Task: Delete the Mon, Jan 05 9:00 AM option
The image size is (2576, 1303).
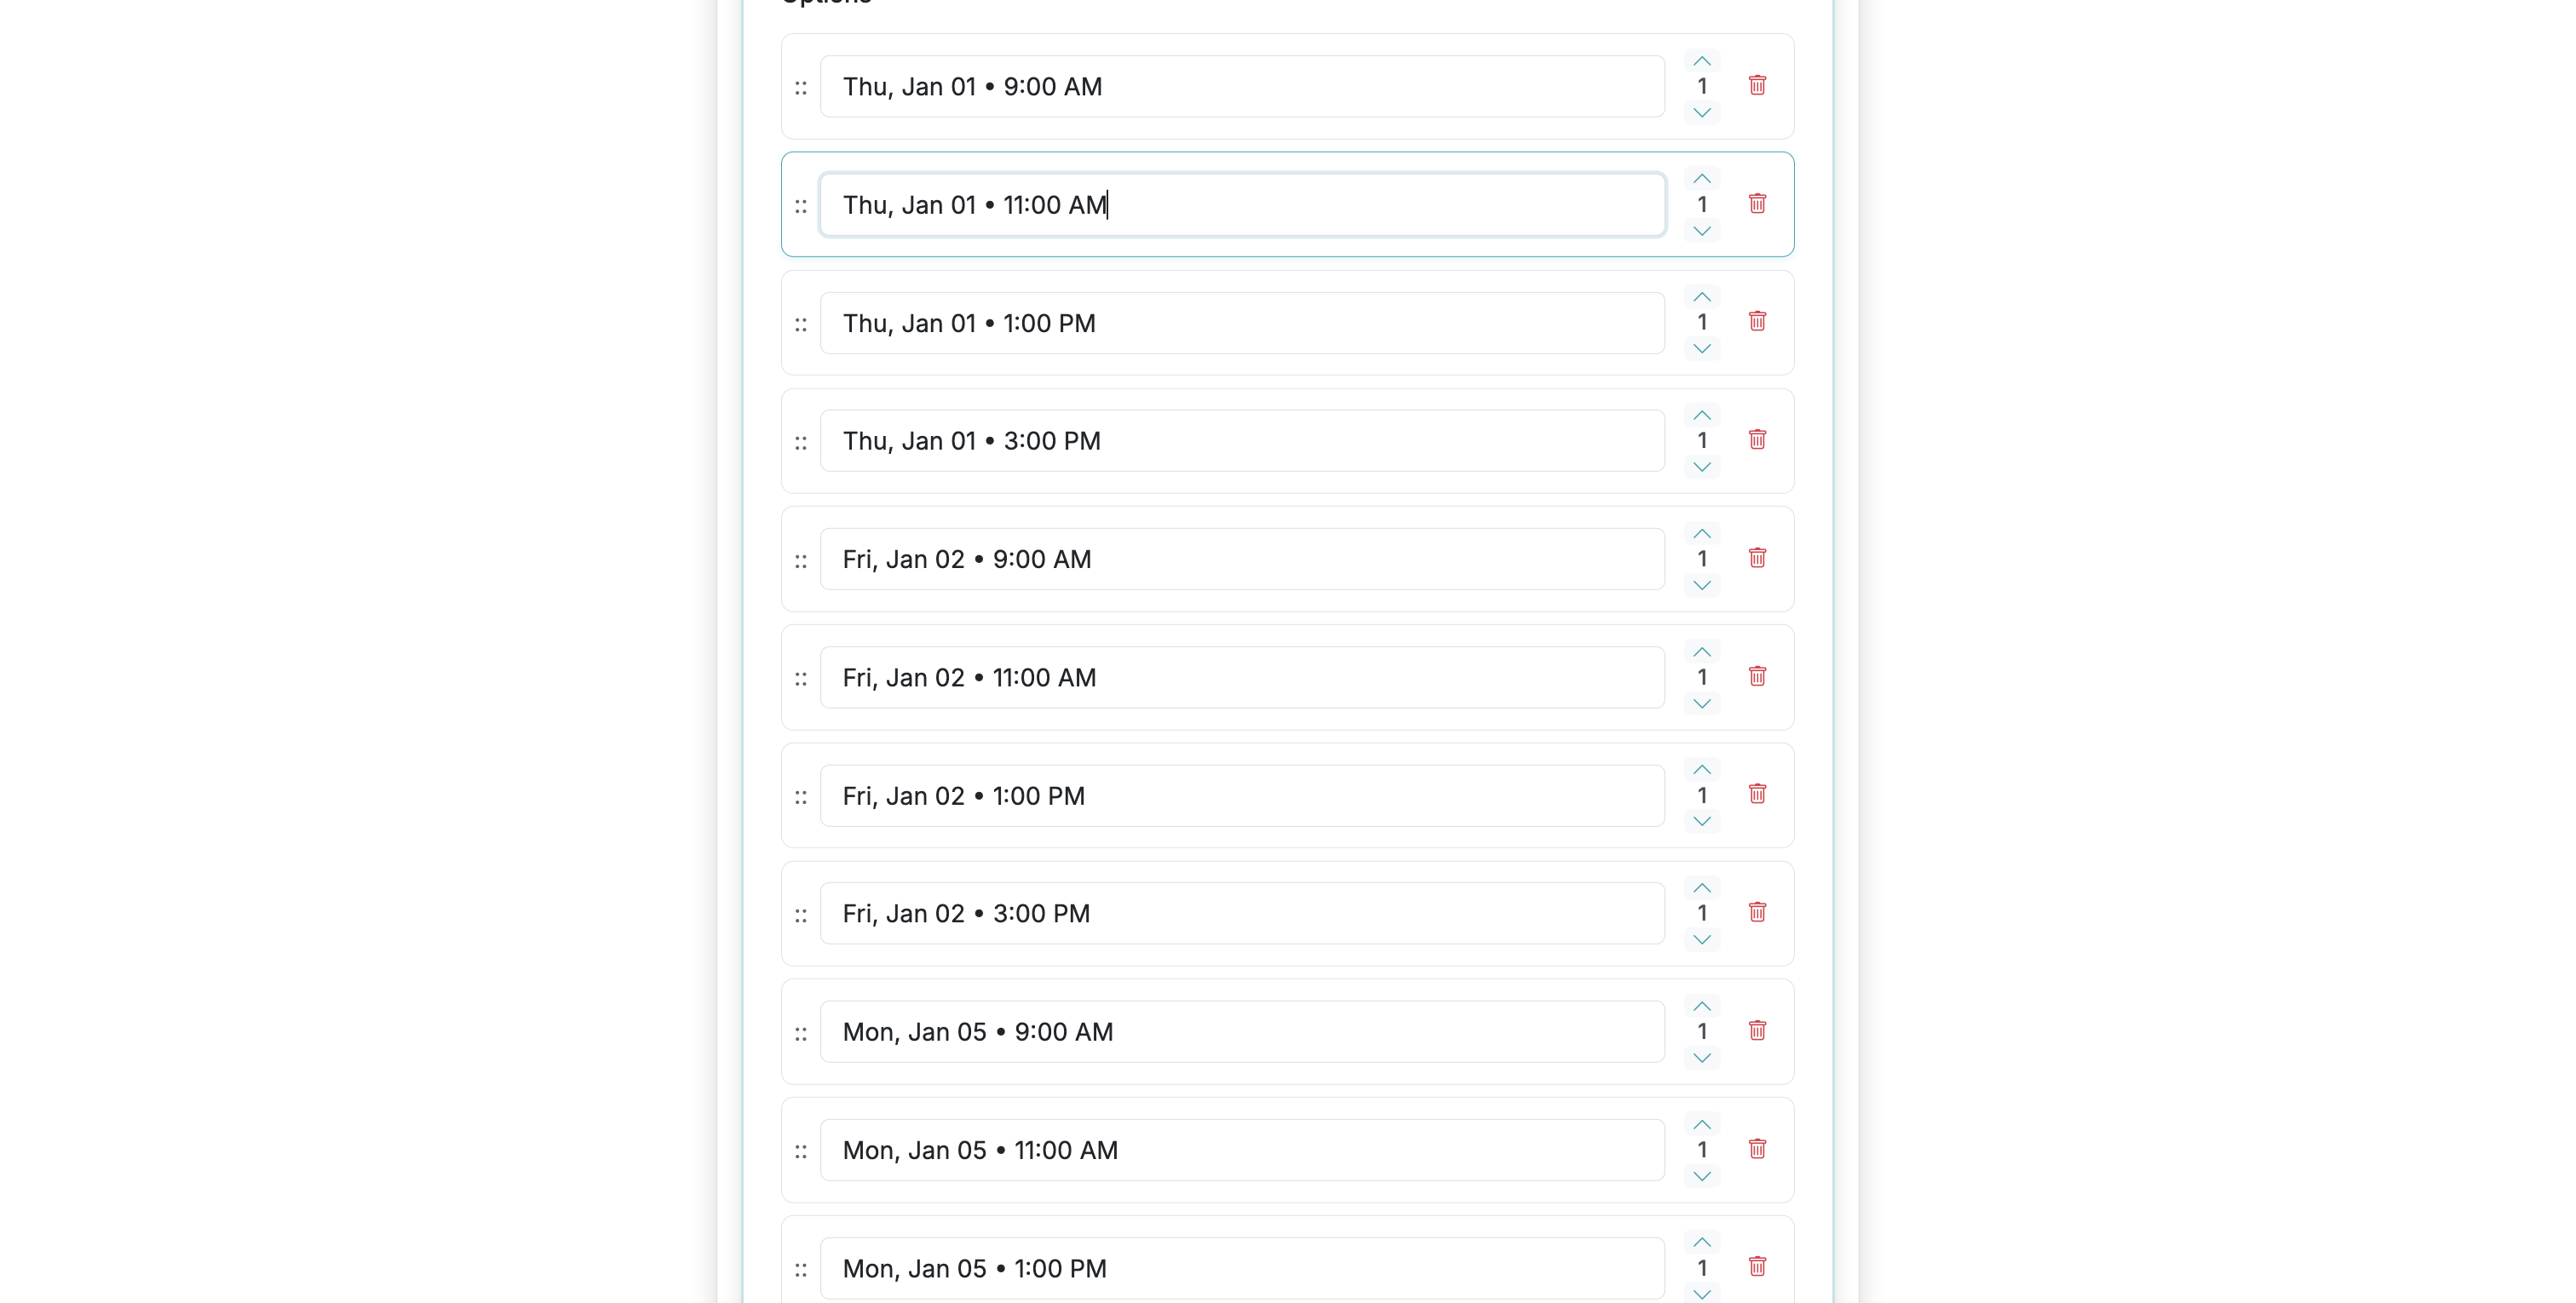Action: click(x=1758, y=1030)
